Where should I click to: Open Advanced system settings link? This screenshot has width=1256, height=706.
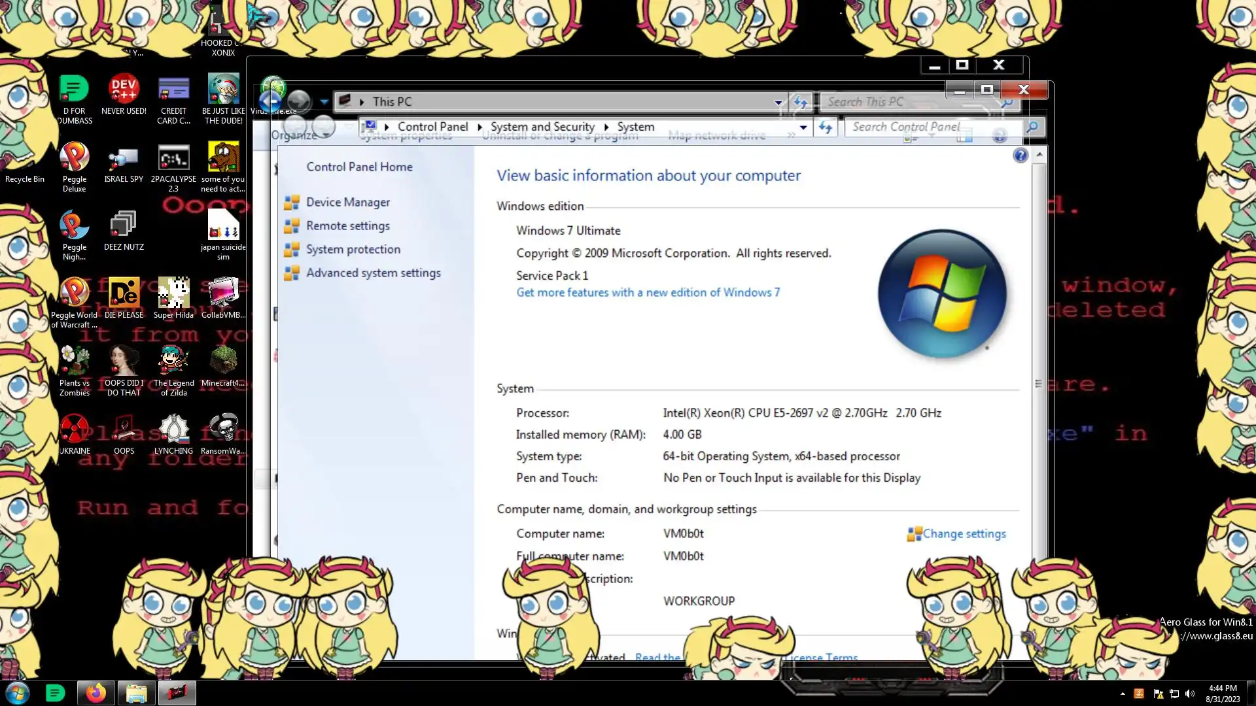click(x=373, y=273)
